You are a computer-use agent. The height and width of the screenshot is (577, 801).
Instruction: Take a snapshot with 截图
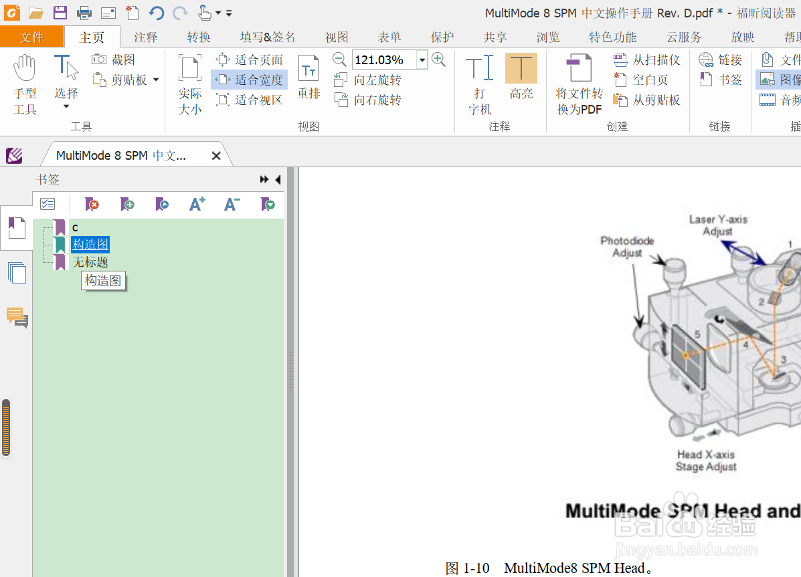coord(113,60)
